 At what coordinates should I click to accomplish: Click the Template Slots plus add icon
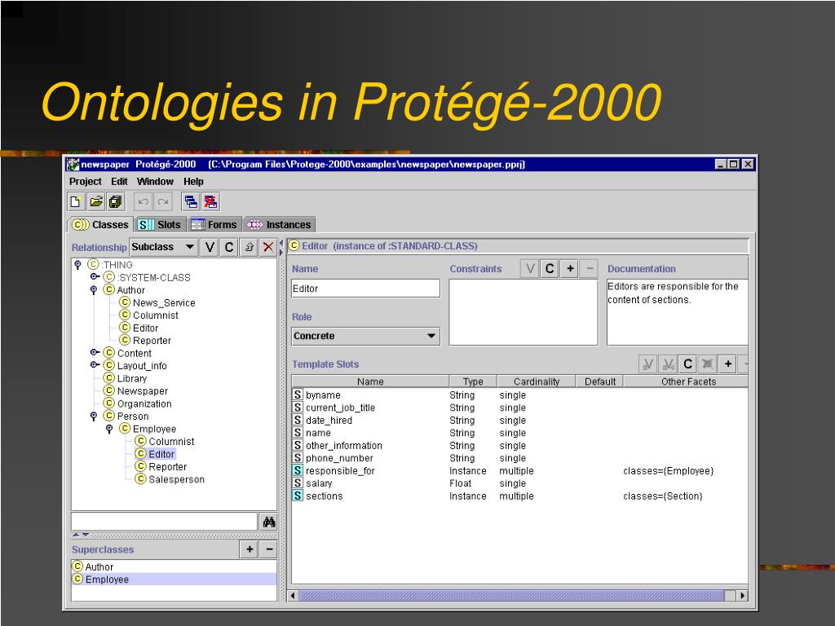tap(727, 364)
